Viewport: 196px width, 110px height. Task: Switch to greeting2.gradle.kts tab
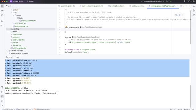point(67,6)
